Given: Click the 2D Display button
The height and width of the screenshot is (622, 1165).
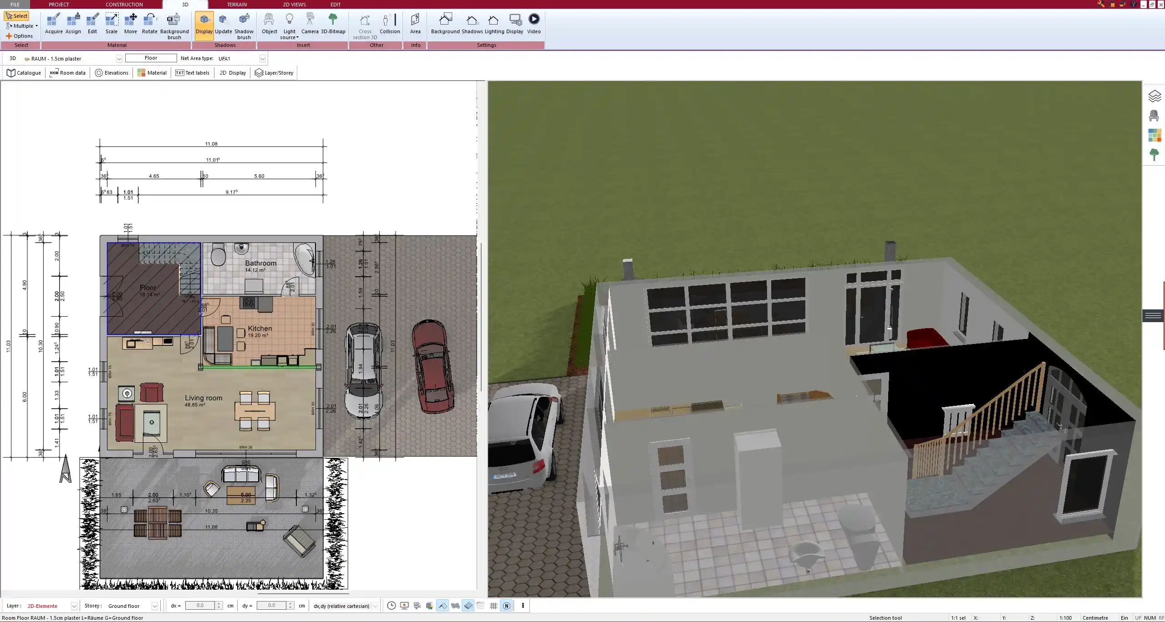Looking at the screenshot, I should 233,73.
